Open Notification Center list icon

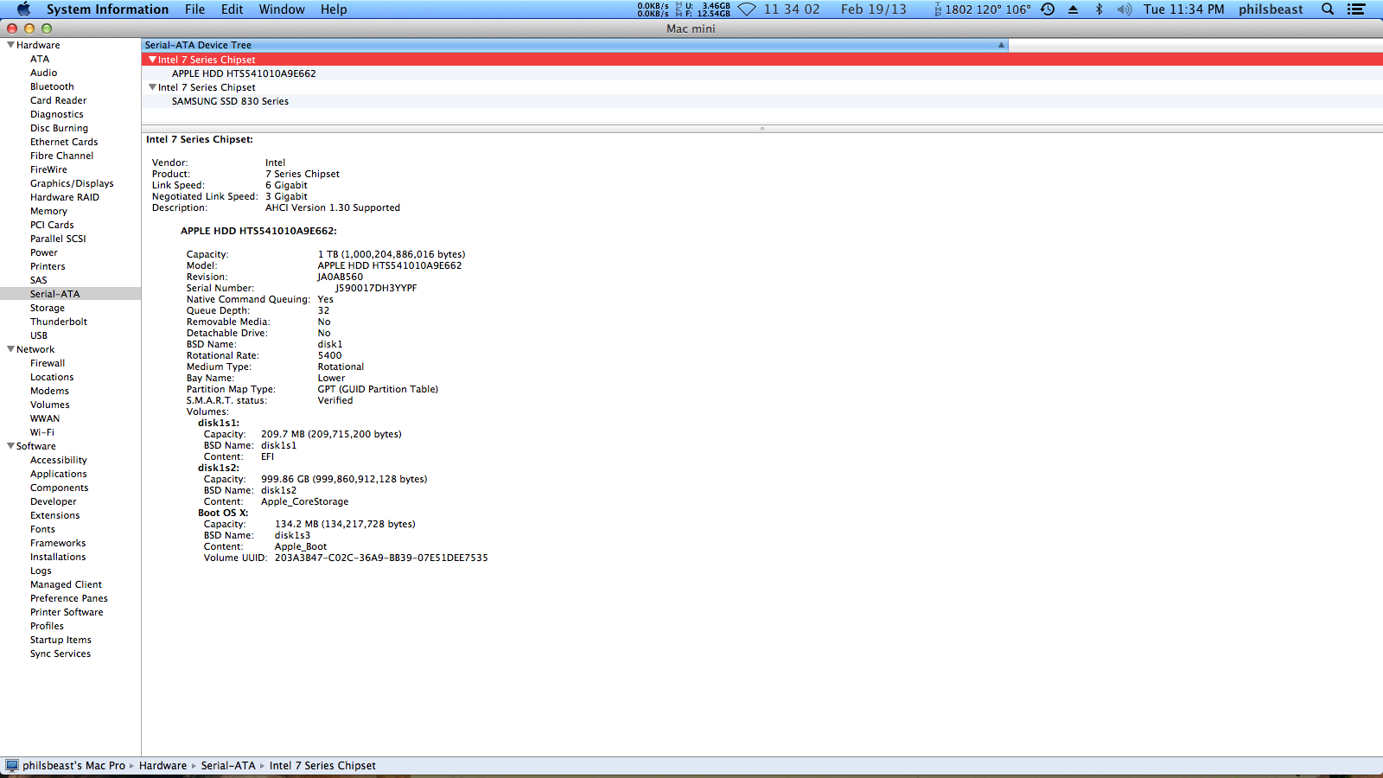click(1356, 9)
